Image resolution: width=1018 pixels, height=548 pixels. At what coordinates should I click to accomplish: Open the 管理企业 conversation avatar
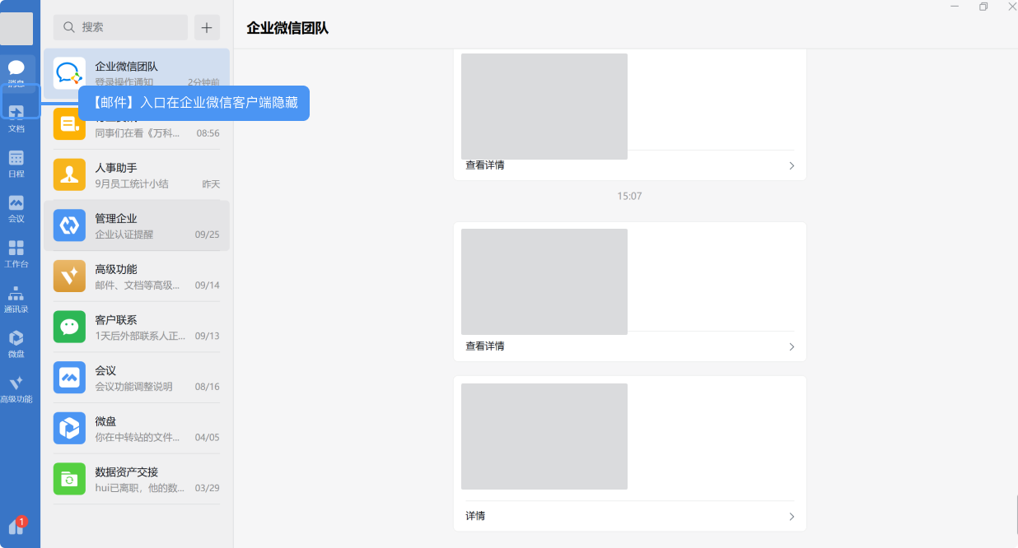(69, 225)
